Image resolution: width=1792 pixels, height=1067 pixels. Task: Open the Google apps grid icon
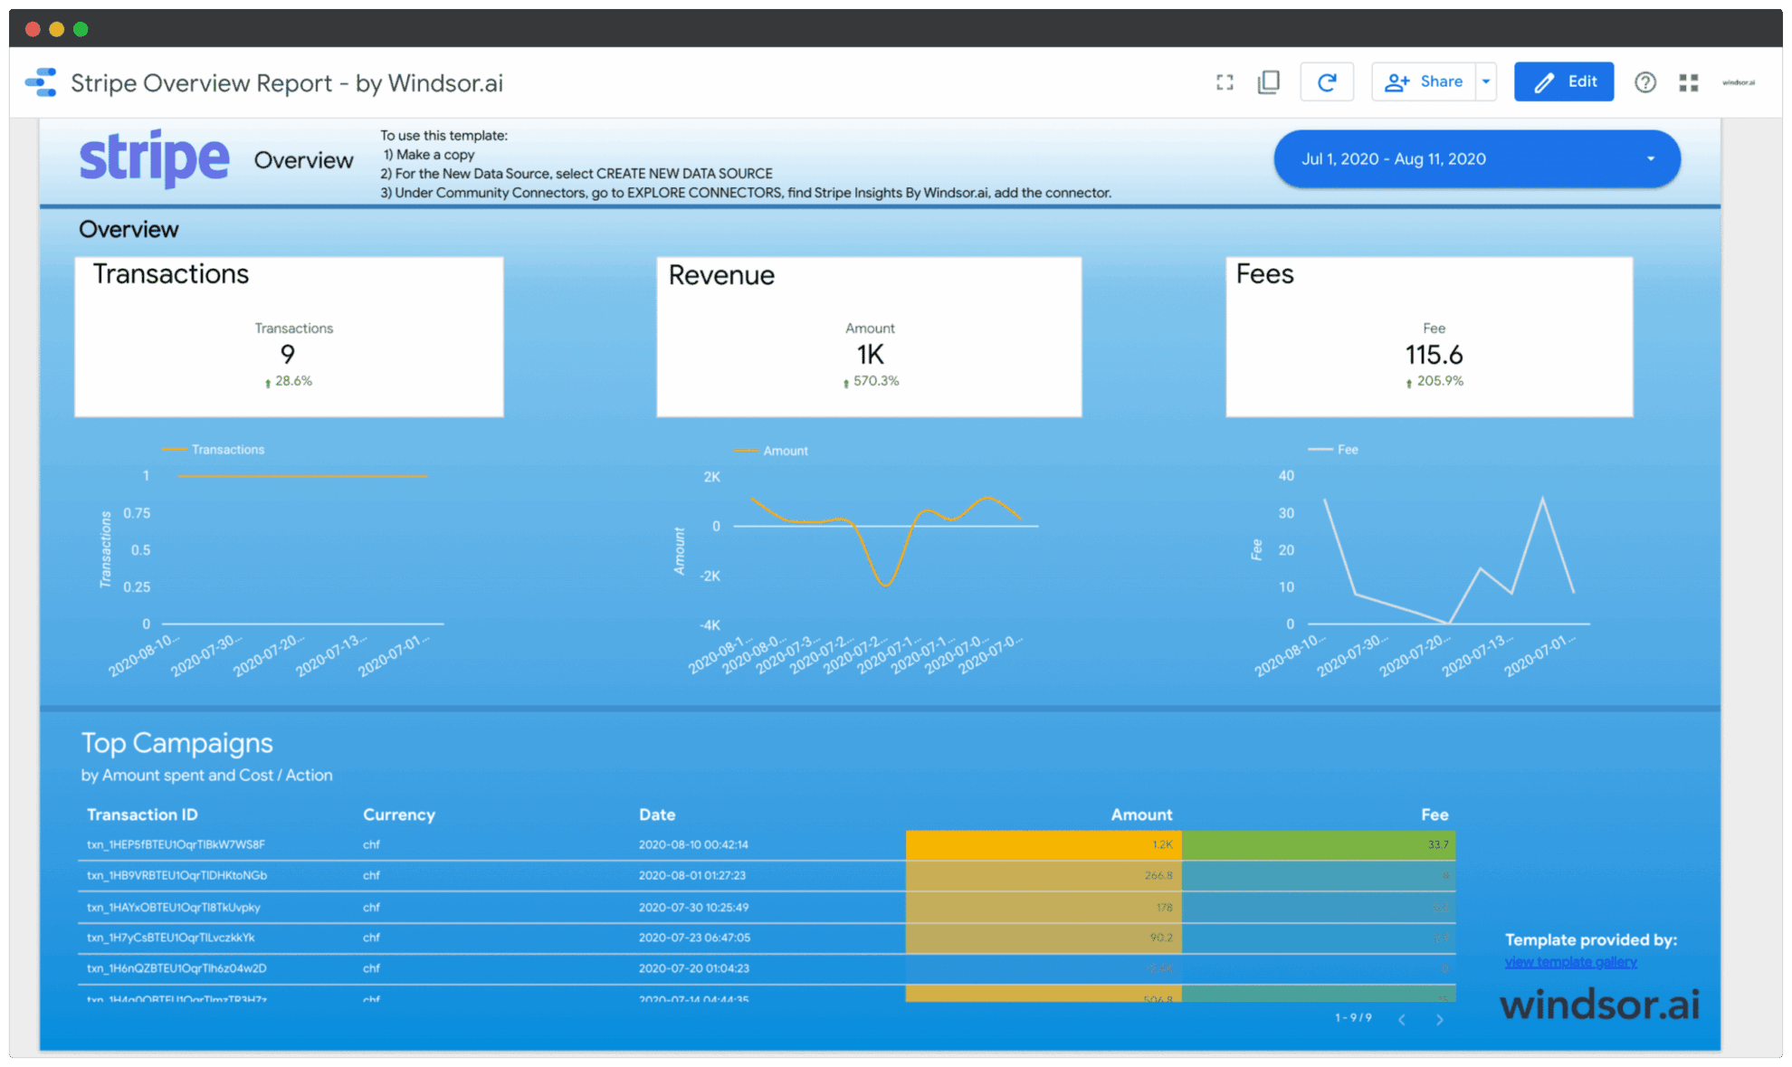[1689, 82]
